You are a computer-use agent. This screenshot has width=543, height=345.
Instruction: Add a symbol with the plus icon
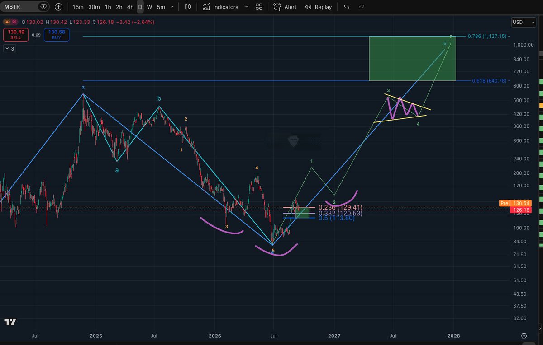(59, 7)
